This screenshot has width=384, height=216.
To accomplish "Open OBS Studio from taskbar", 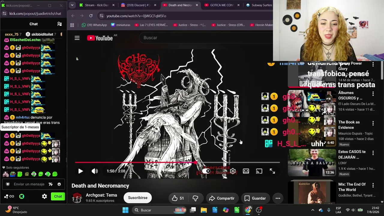I will pyautogui.click(x=259, y=210).
